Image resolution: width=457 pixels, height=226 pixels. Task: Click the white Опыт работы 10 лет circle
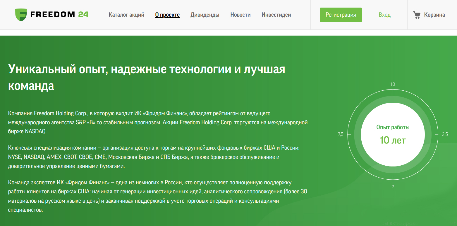click(x=393, y=134)
